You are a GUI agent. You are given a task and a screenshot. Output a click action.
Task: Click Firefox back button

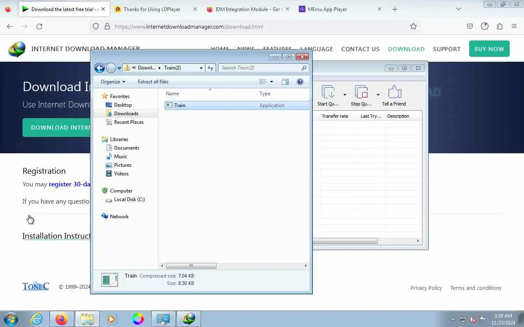10,27
